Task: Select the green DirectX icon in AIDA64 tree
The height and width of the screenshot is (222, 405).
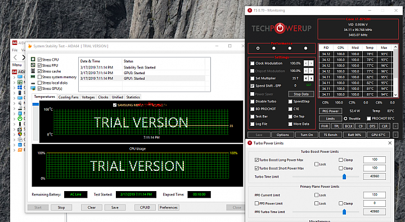Action: coord(20,119)
